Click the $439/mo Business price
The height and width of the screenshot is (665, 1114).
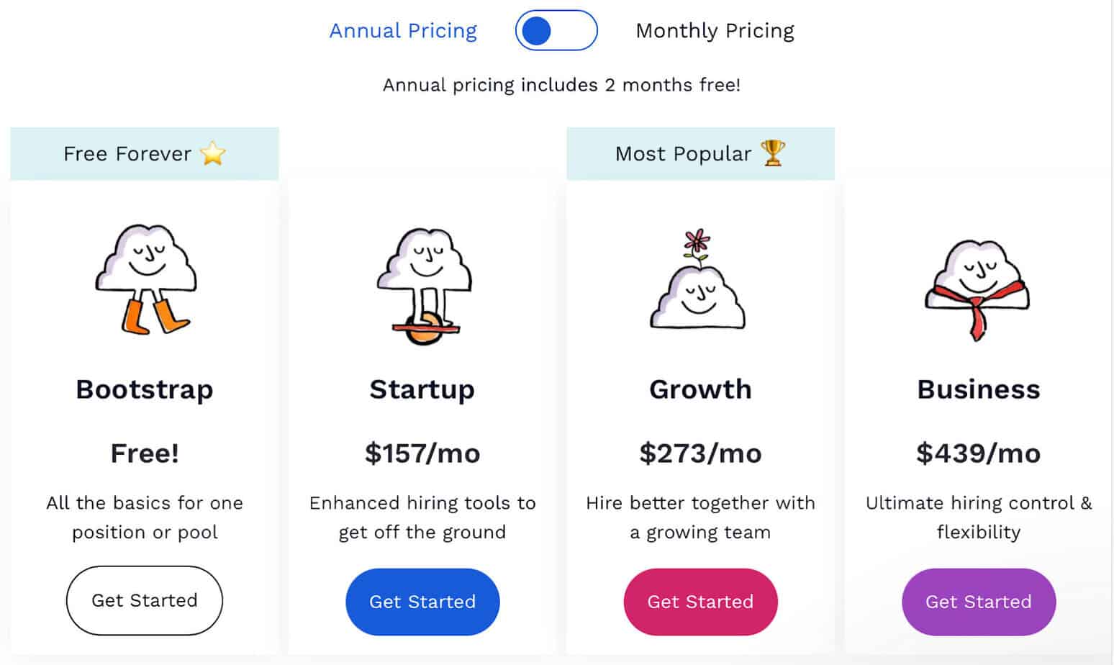tap(978, 453)
